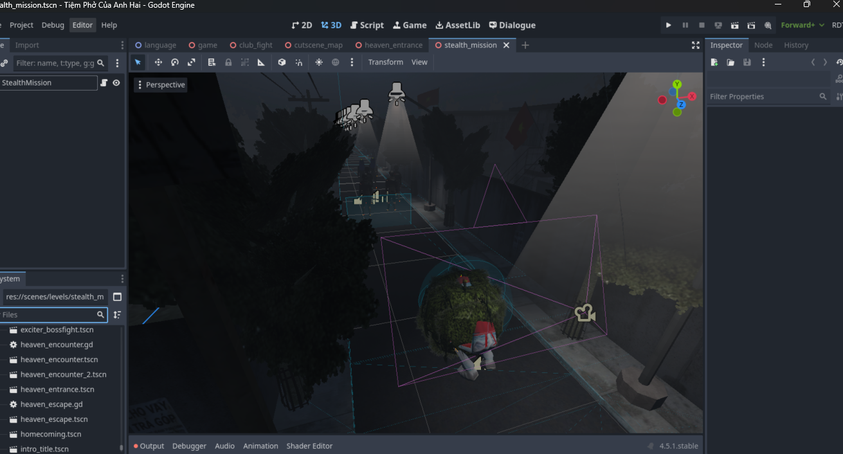The width and height of the screenshot is (843, 454).
Task: Choose the Scale mode tool
Action: tap(192, 62)
